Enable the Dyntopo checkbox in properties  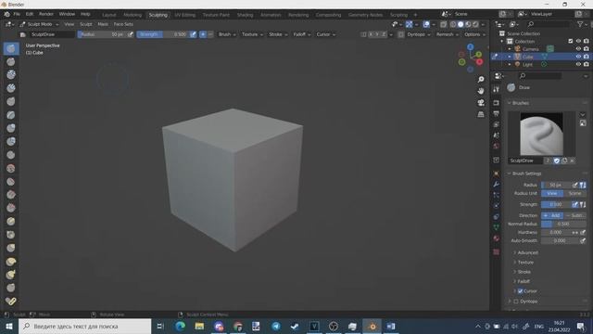[516, 302]
